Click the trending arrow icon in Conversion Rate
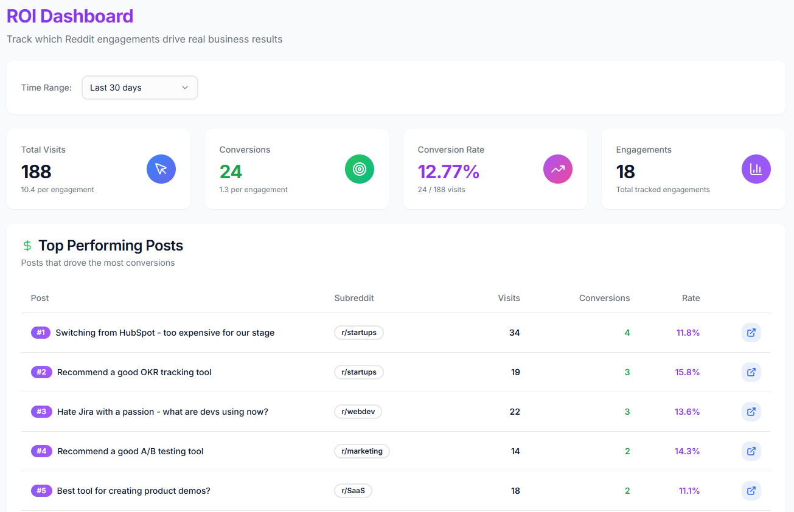794x512 pixels. coord(558,169)
